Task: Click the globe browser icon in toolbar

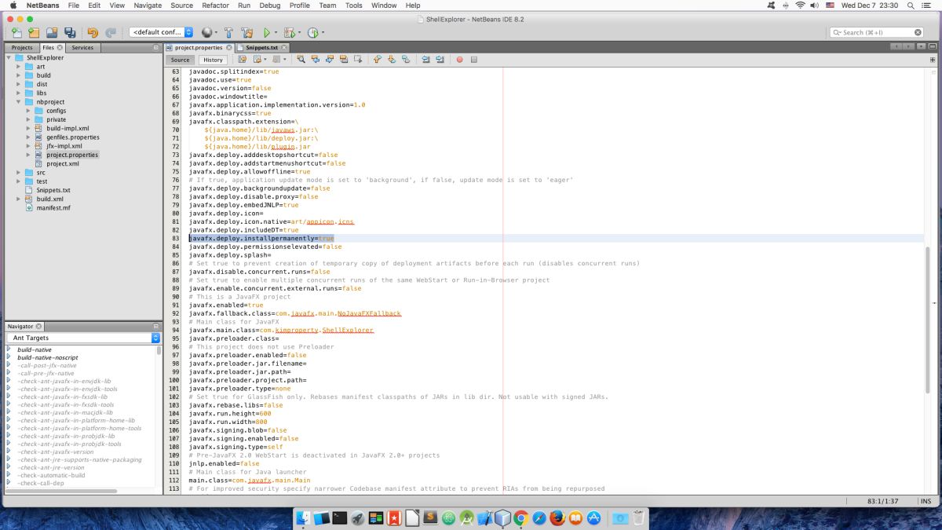Action: (x=206, y=32)
